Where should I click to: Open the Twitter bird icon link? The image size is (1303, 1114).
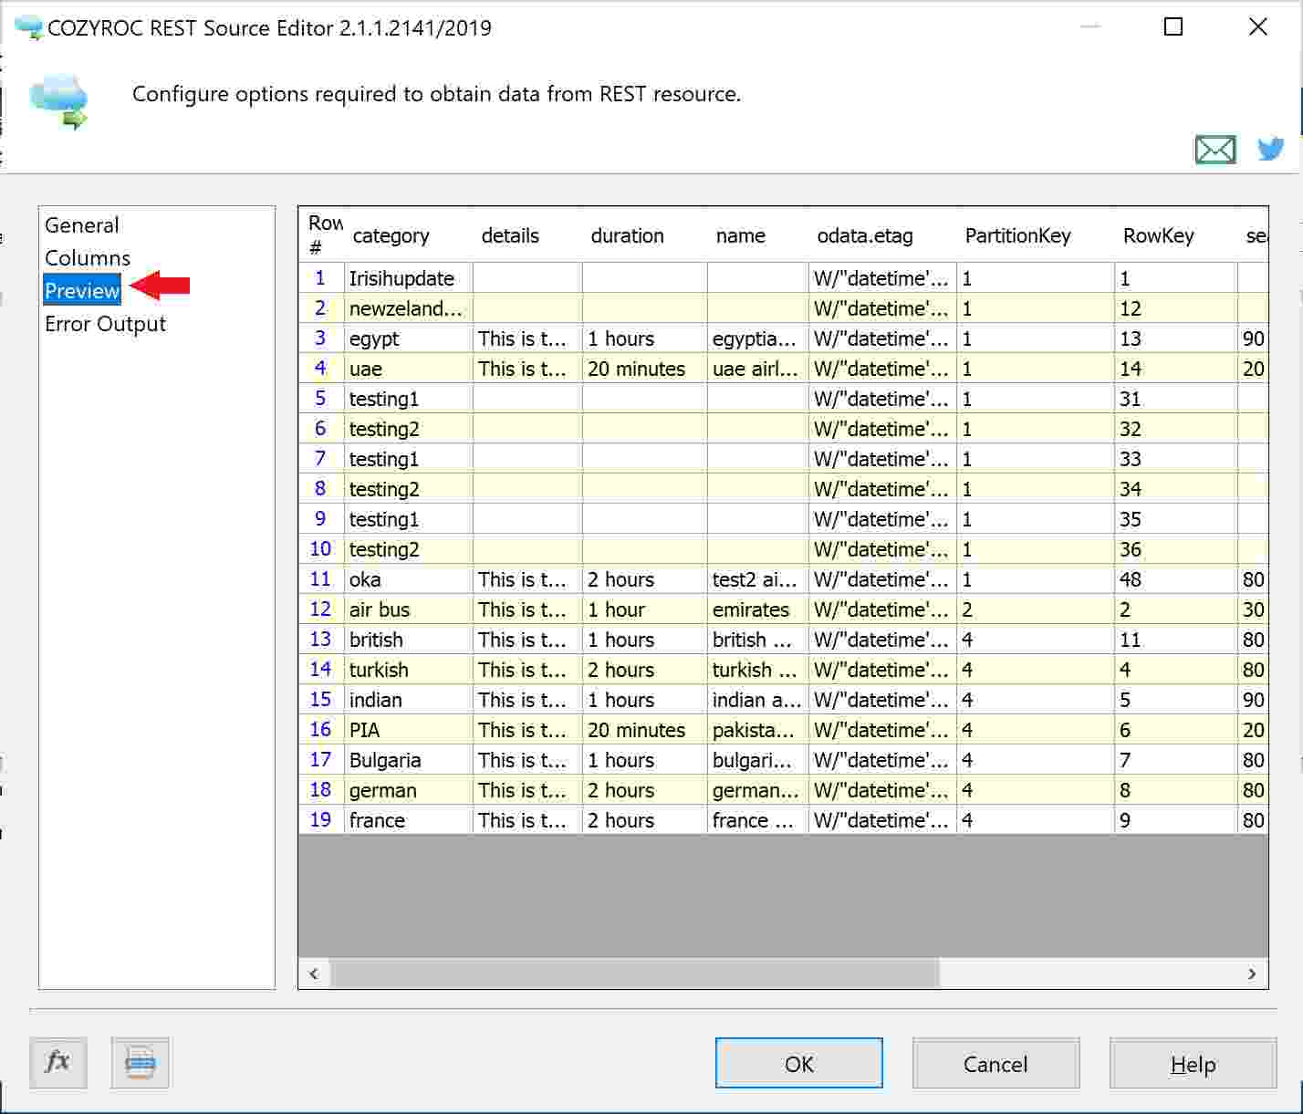(1270, 149)
